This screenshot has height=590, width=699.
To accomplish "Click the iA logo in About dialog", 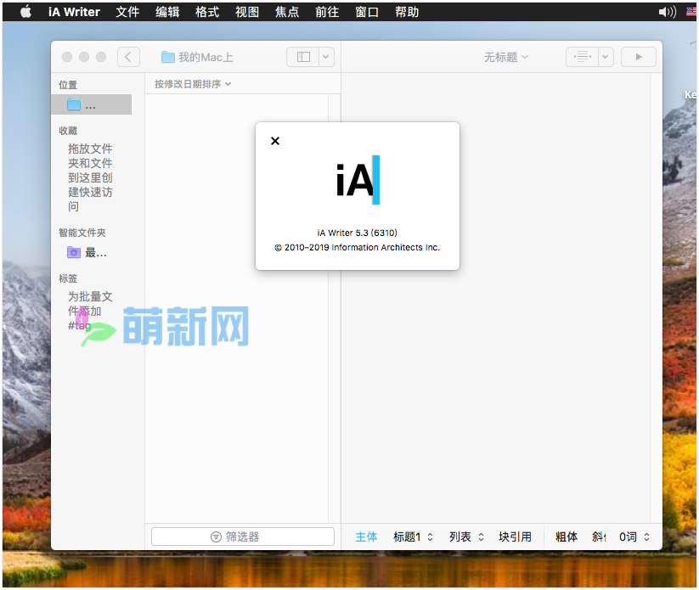I will (x=358, y=180).
